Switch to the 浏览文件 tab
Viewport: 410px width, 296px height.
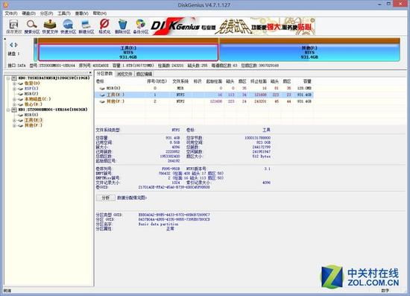pos(124,74)
